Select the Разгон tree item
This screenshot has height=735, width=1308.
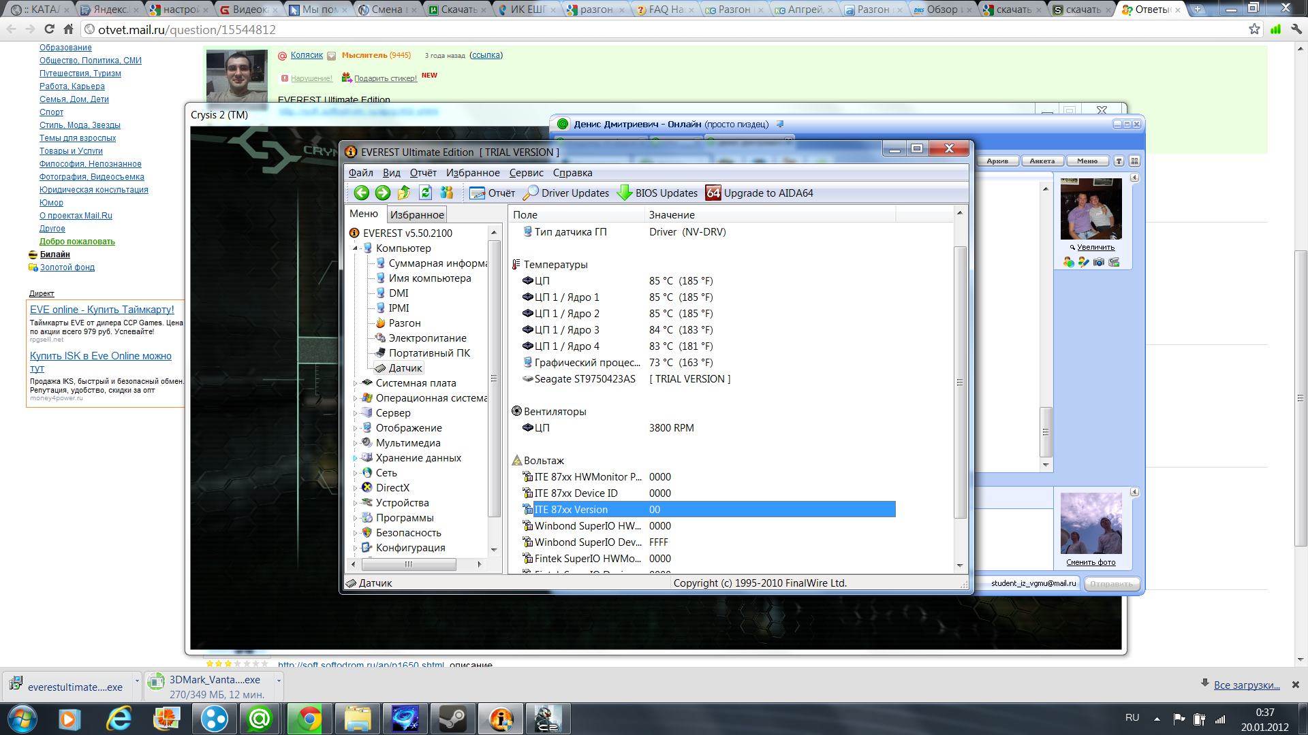405,323
